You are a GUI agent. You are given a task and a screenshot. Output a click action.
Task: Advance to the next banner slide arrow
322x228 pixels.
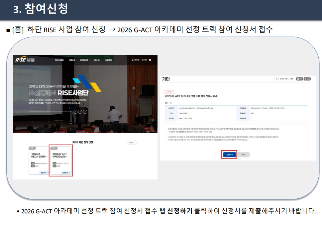tap(80, 112)
